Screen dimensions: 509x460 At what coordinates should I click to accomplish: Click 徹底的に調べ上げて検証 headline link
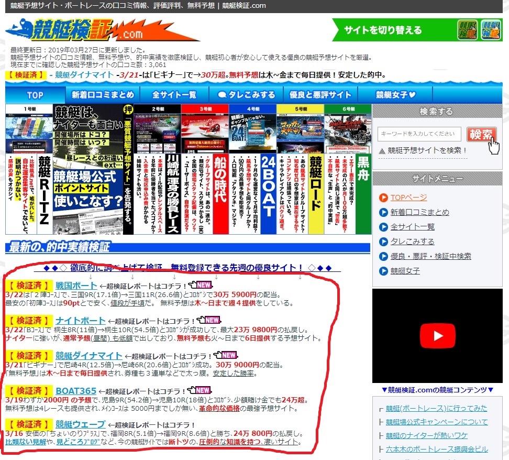(186, 268)
